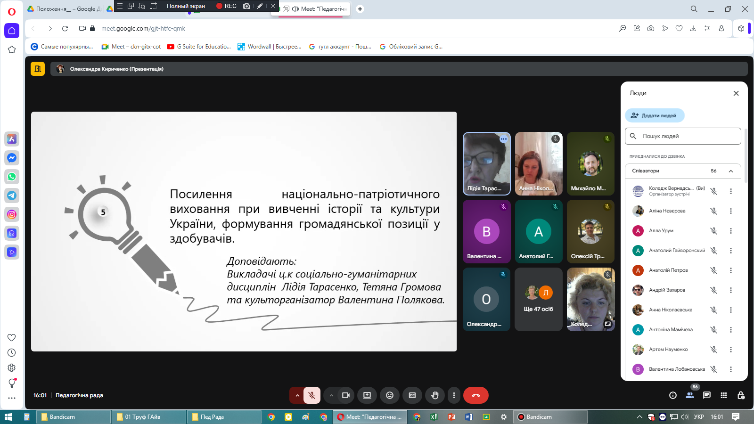Toggle the camera on or off

[x=345, y=395]
